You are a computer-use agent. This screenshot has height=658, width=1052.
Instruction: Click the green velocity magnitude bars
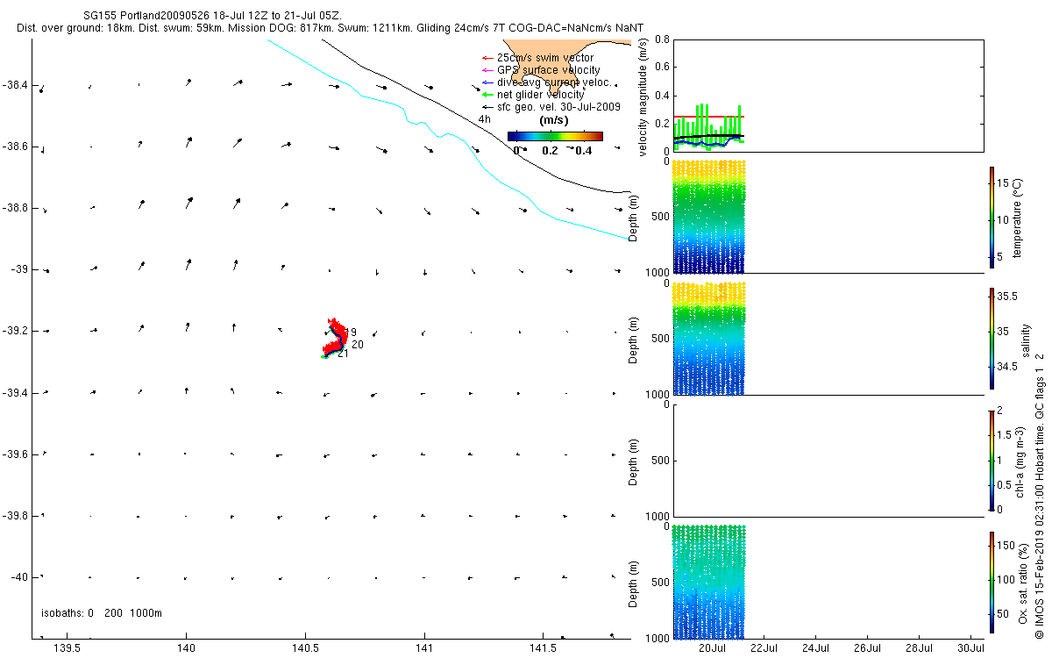click(x=708, y=127)
